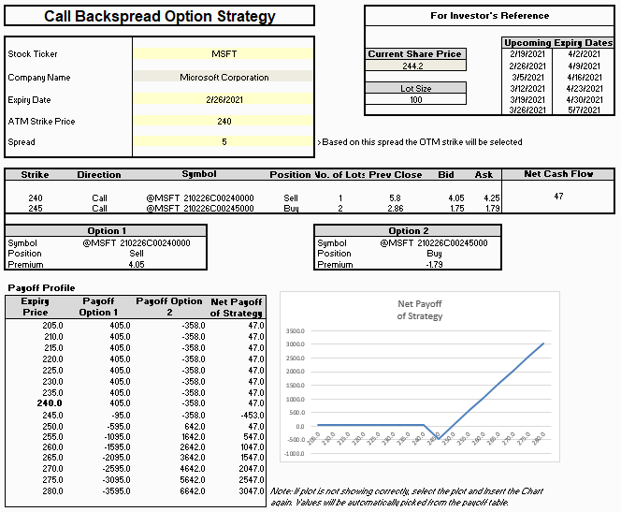Click Payoff Option 1 value -95.0
Image resolution: width=621 pixels, height=512 pixels.
click(x=121, y=416)
